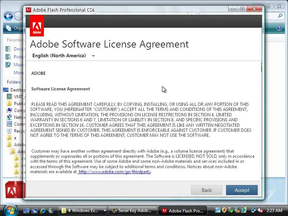288x216 pixels.
Task: Click Show Desktop quick launch icon
Action: [26, 211]
